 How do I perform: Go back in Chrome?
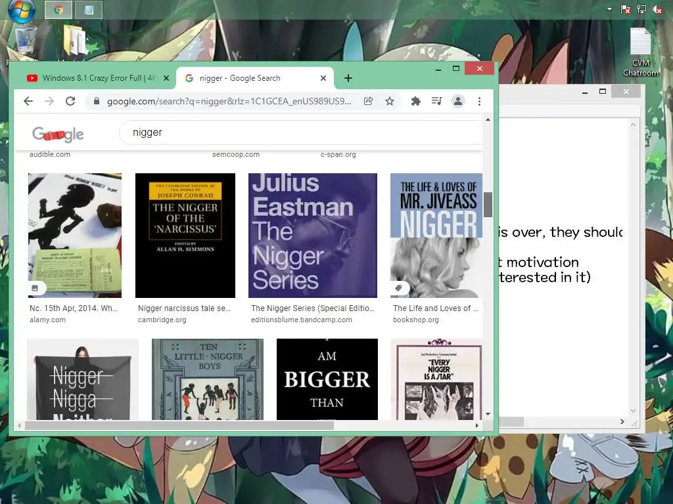click(28, 101)
